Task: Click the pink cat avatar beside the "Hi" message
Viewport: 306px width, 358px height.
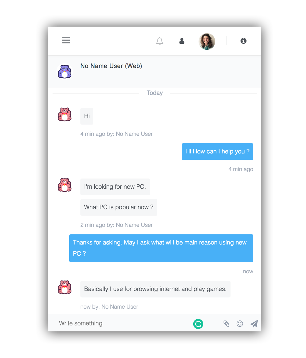Action: point(65,114)
